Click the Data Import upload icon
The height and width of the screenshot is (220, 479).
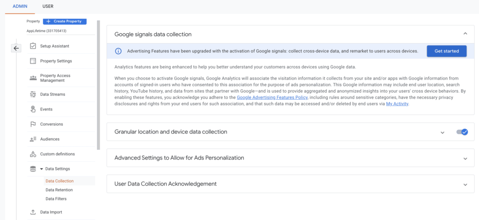click(x=33, y=213)
